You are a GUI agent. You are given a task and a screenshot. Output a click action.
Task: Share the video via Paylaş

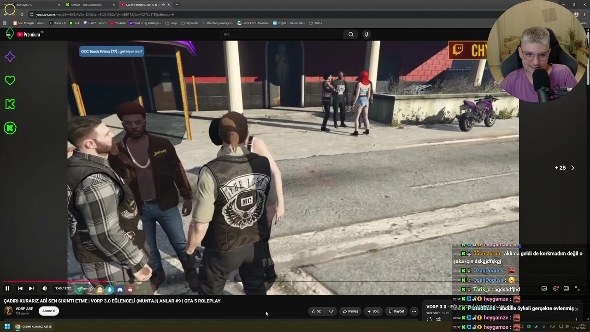pyautogui.click(x=350, y=311)
